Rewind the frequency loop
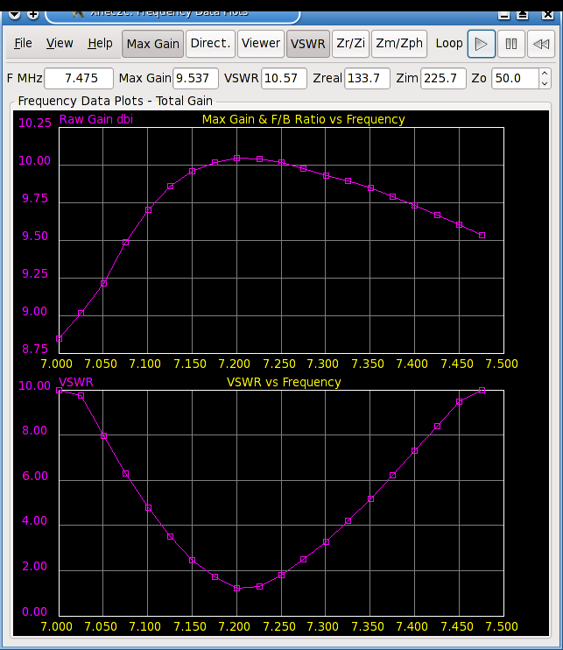 (541, 44)
